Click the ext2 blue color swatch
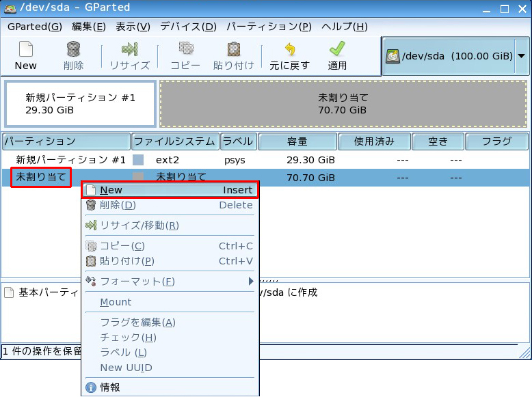 point(139,160)
